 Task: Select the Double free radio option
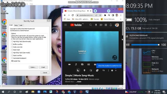tap(16, 61)
